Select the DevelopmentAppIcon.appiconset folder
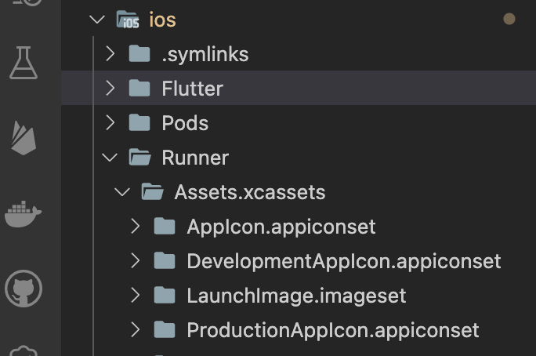536x356 pixels. [343, 261]
